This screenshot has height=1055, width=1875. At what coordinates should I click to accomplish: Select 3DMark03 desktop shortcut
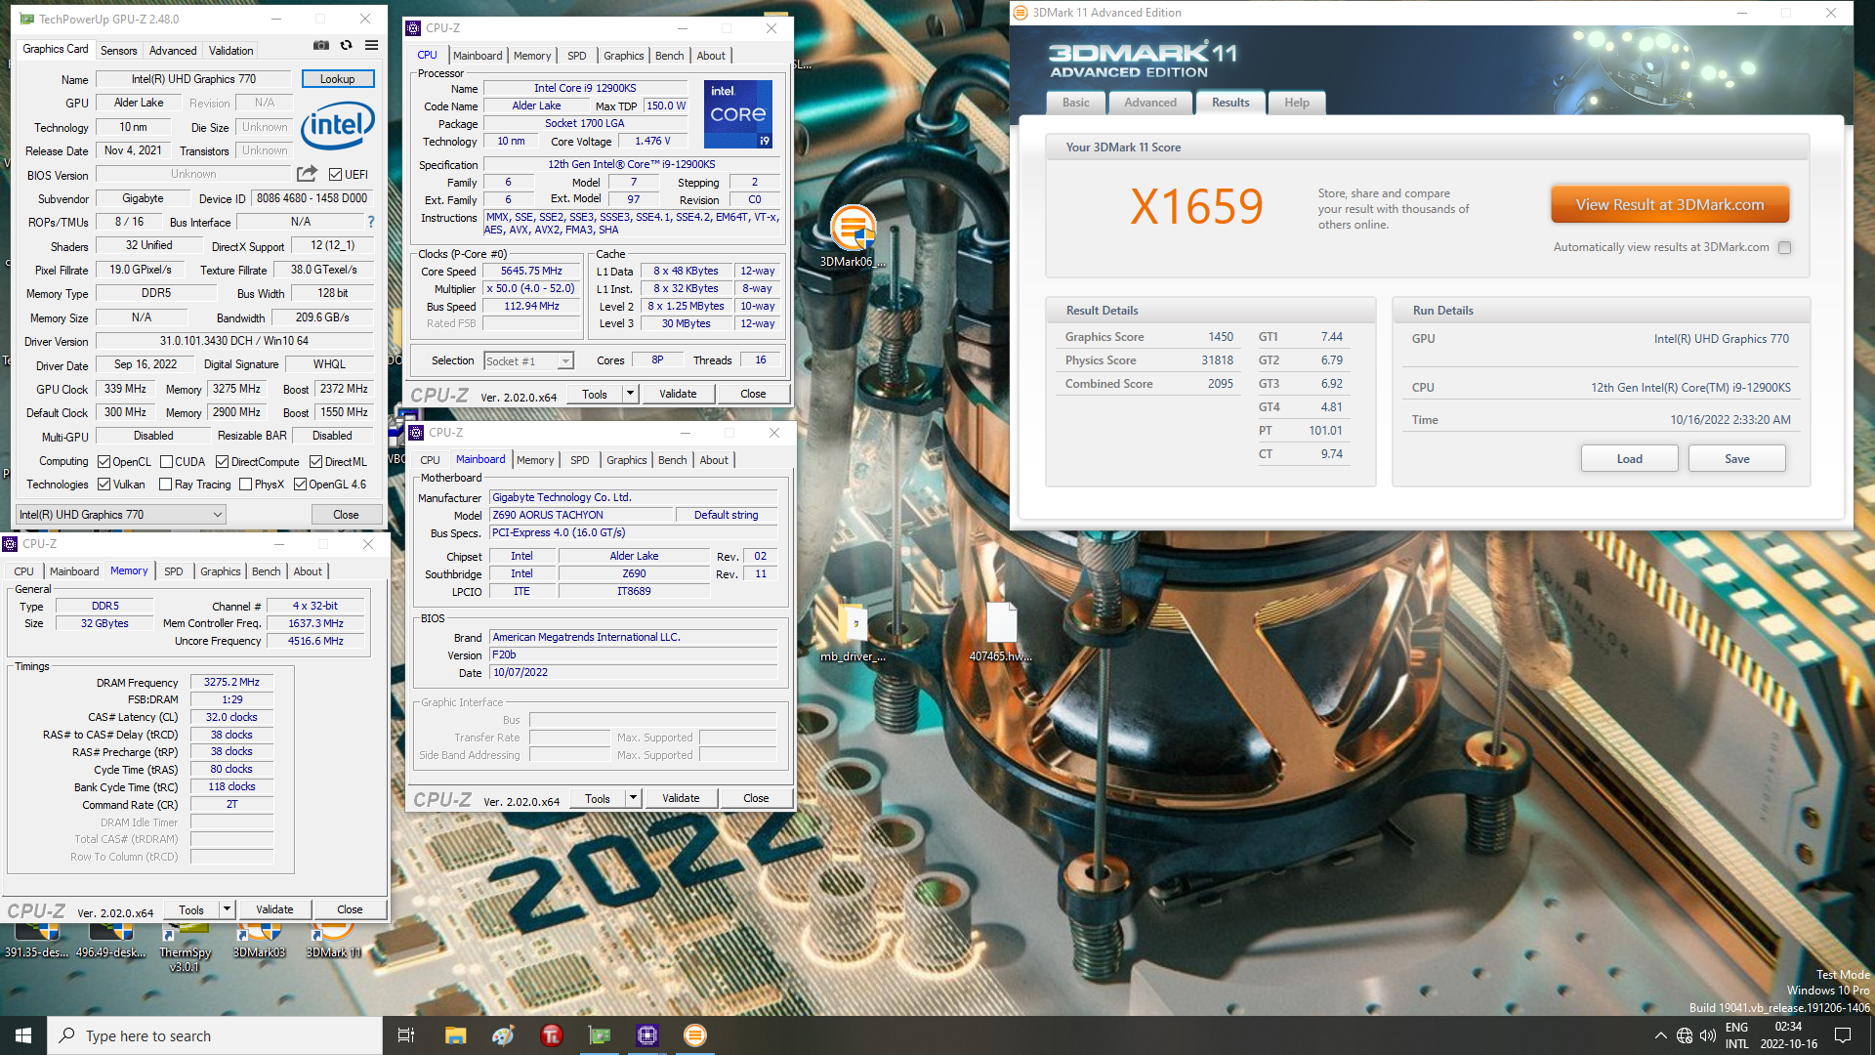click(x=259, y=941)
